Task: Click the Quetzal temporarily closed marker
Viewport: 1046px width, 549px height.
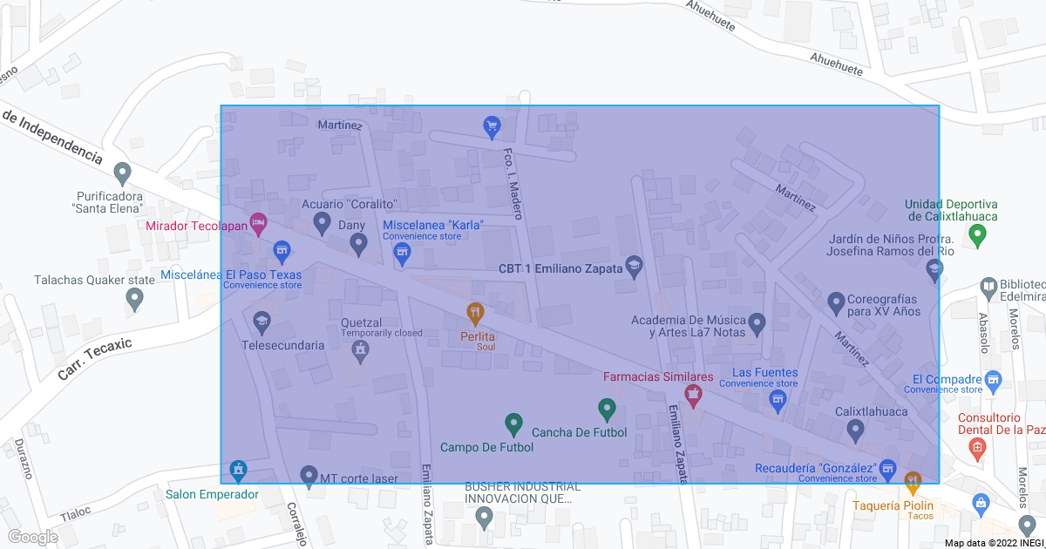Action: [x=359, y=351]
